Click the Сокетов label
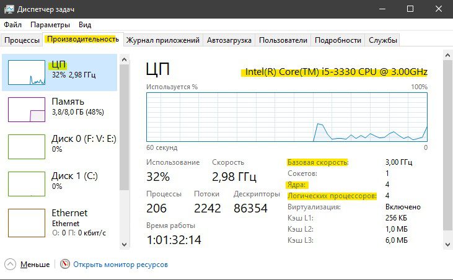This screenshot has width=453, height=280. coord(302,173)
